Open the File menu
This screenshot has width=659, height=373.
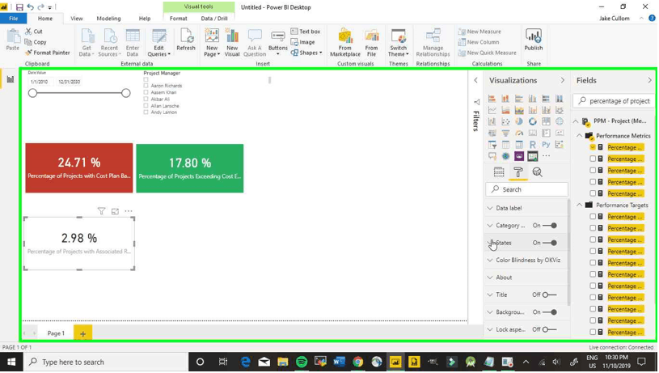(14, 19)
